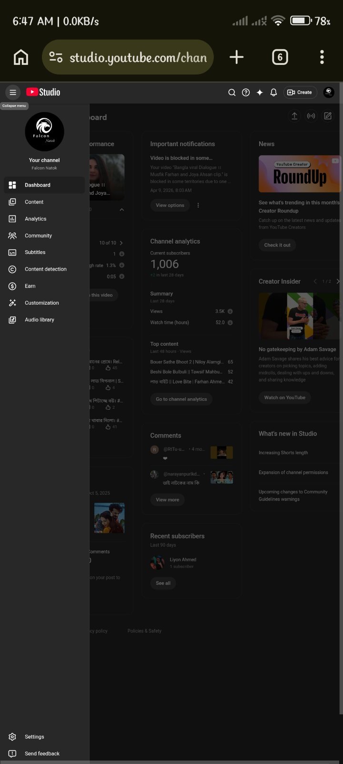Click View options button
The image size is (343, 764).
170,205
